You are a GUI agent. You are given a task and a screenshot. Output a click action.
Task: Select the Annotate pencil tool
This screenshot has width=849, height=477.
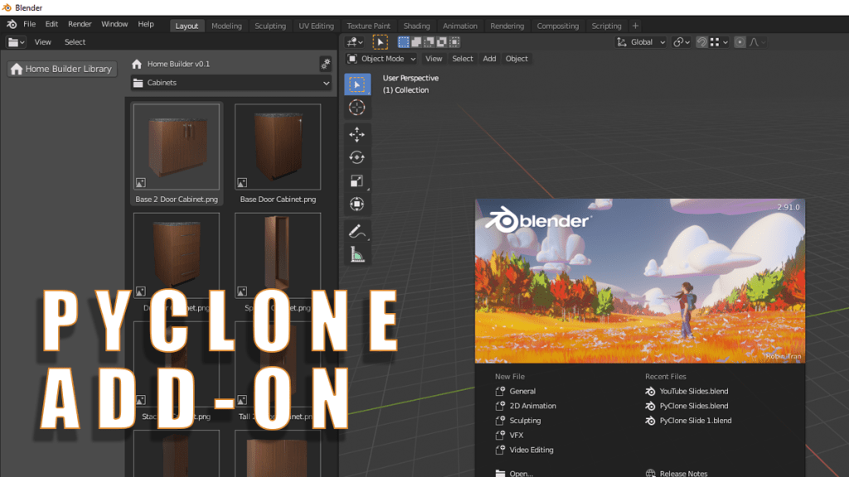pyautogui.click(x=357, y=231)
